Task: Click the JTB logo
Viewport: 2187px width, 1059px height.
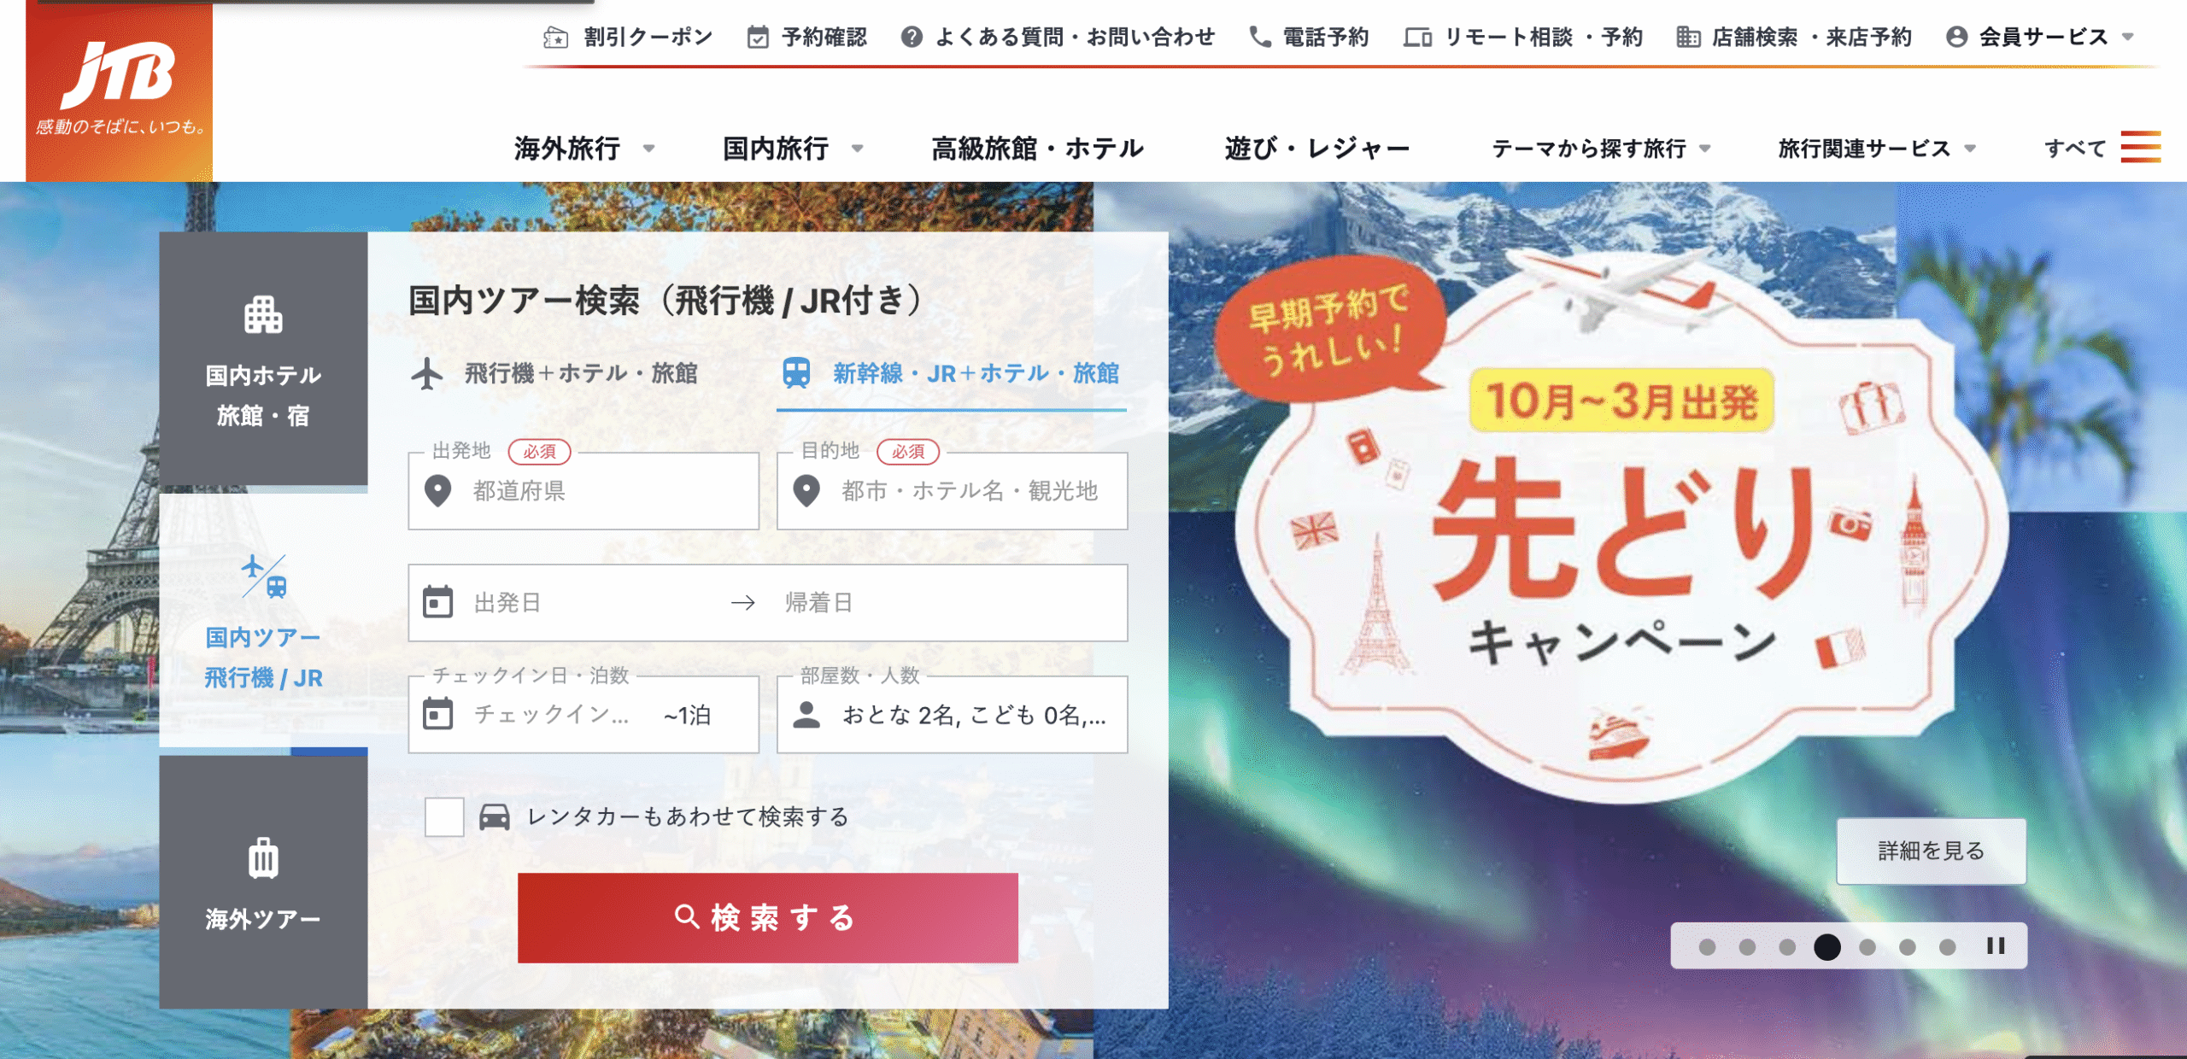Action: tap(119, 90)
